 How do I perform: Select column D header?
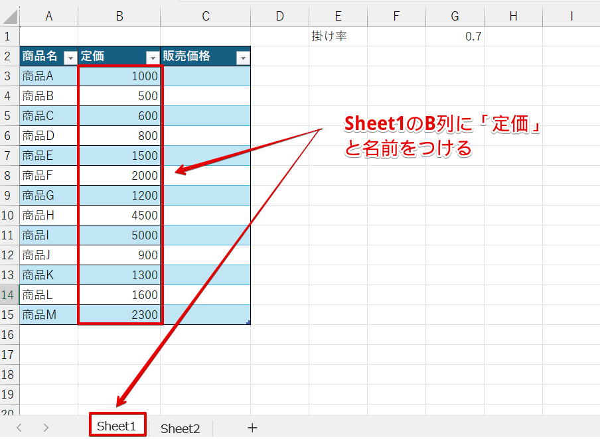click(279, 17)
